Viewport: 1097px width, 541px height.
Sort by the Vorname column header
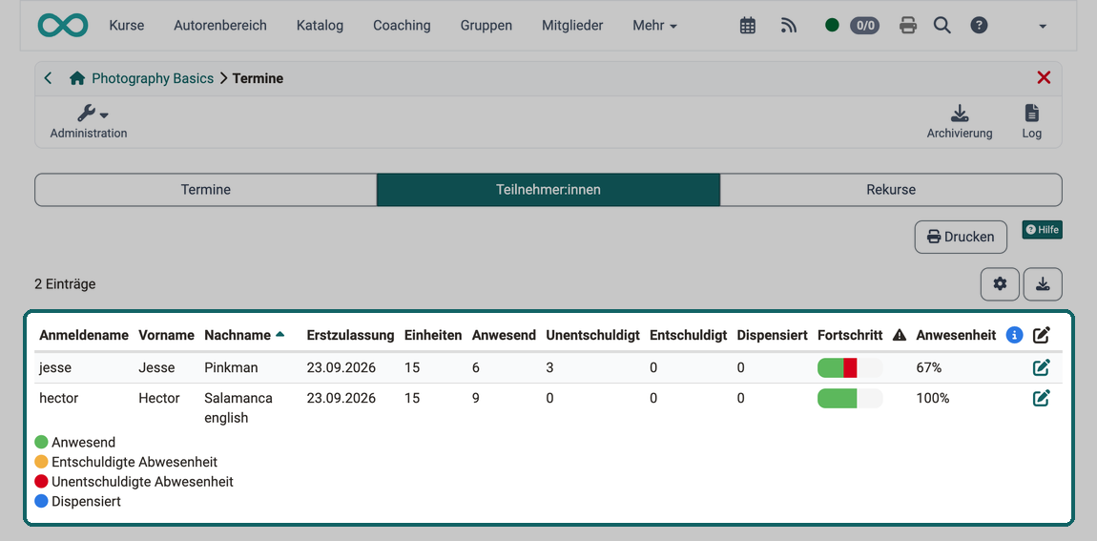167,335
